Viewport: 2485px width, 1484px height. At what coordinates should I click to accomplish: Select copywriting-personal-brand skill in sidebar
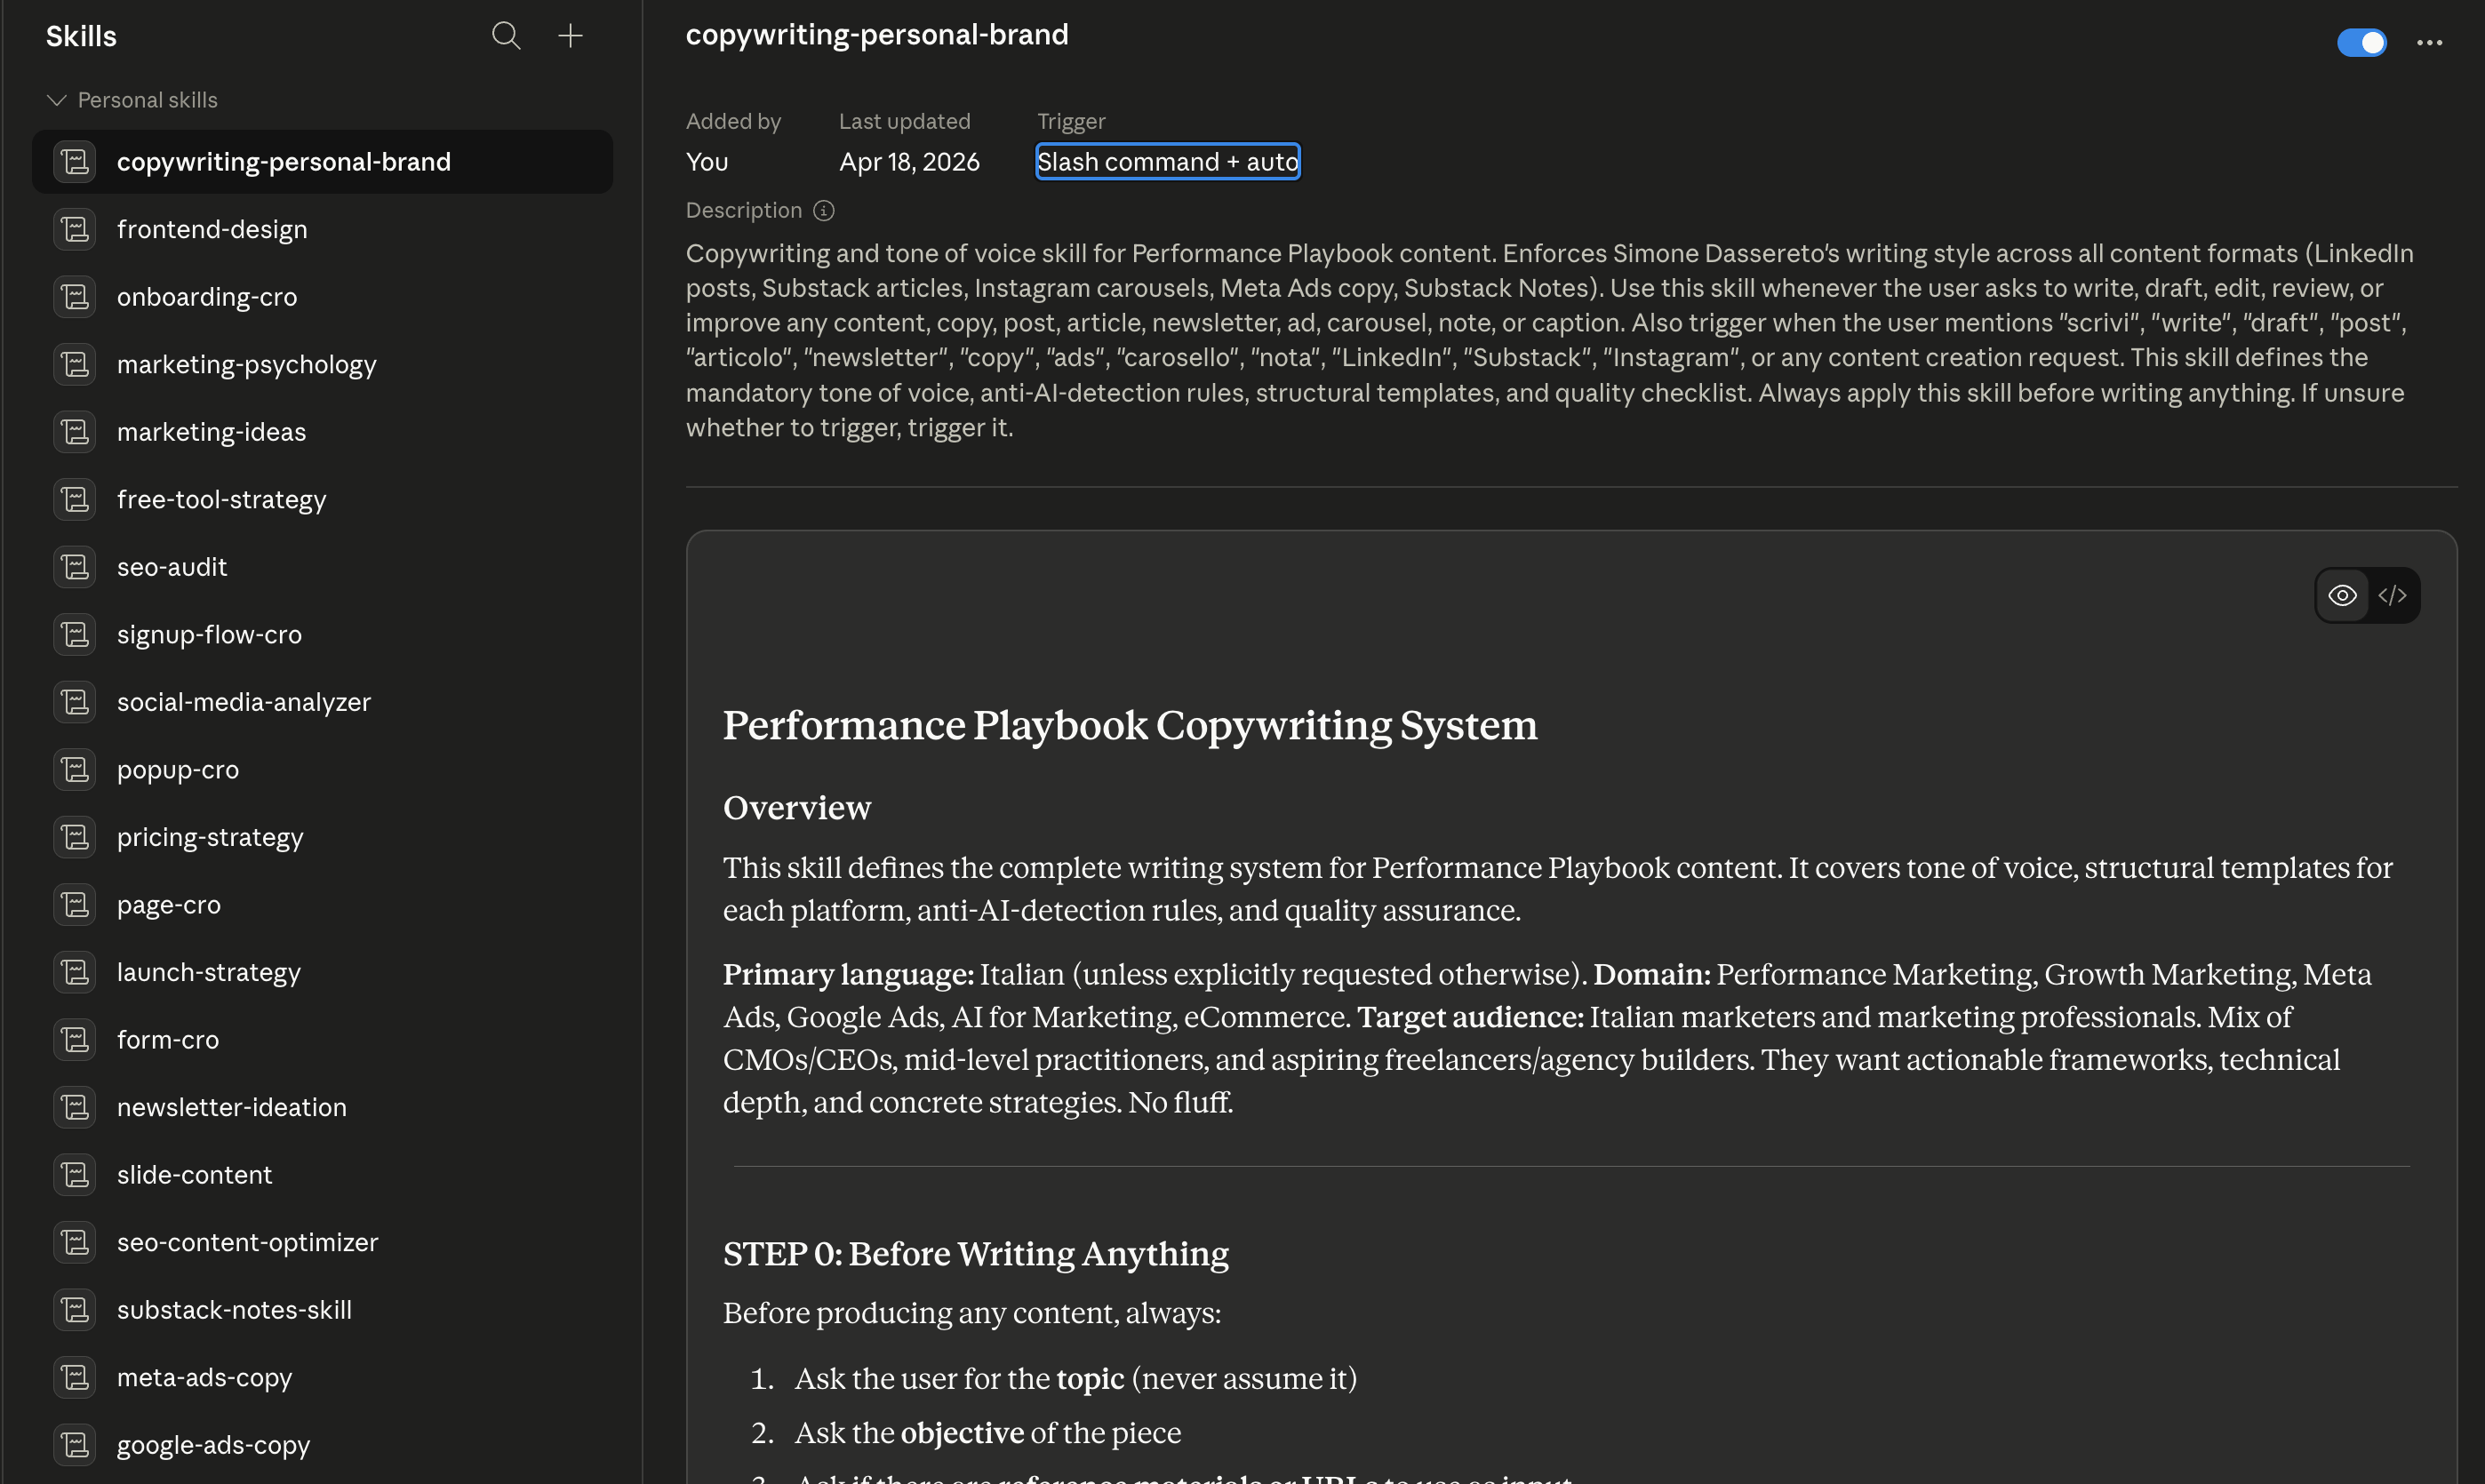coord(322,162)
